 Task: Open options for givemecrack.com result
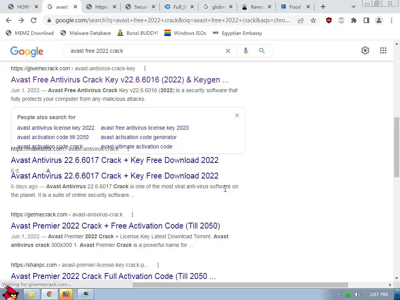[145, 68]
